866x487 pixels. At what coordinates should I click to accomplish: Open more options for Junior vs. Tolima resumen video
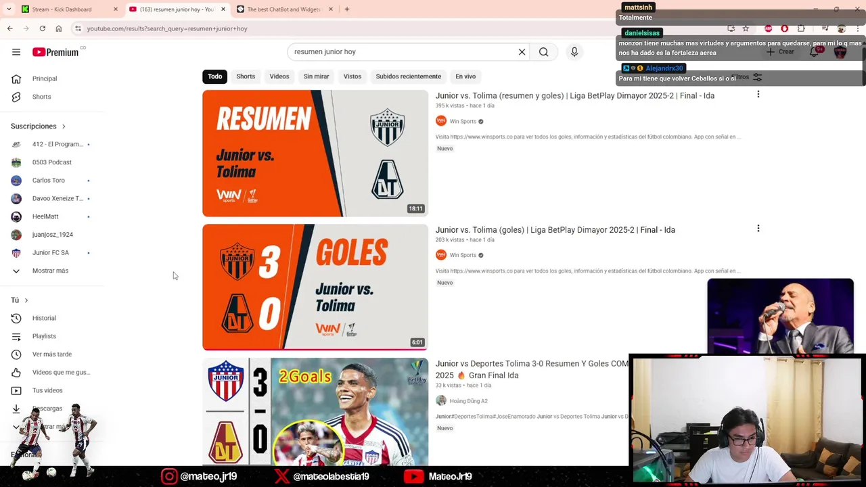(x=758, y=95)
